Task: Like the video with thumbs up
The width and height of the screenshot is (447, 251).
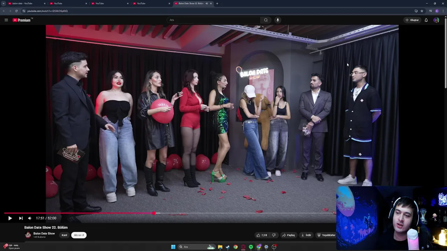Action: coord(262,235)
